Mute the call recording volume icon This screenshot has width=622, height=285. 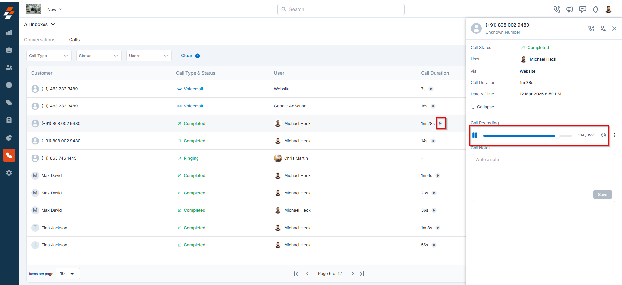603,135
